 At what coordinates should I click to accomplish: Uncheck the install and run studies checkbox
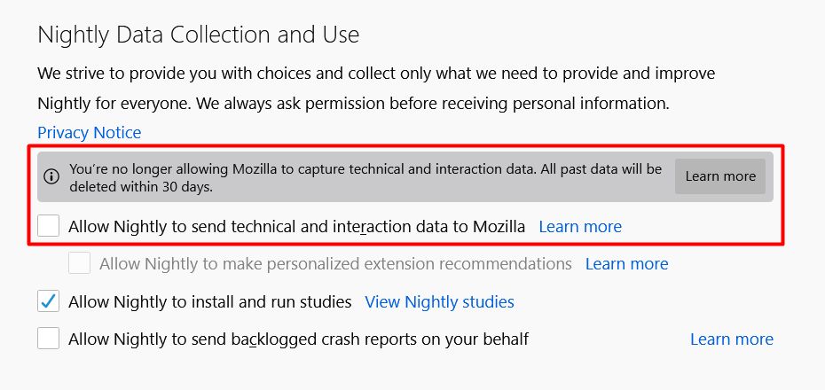click(x=49, y=301)
